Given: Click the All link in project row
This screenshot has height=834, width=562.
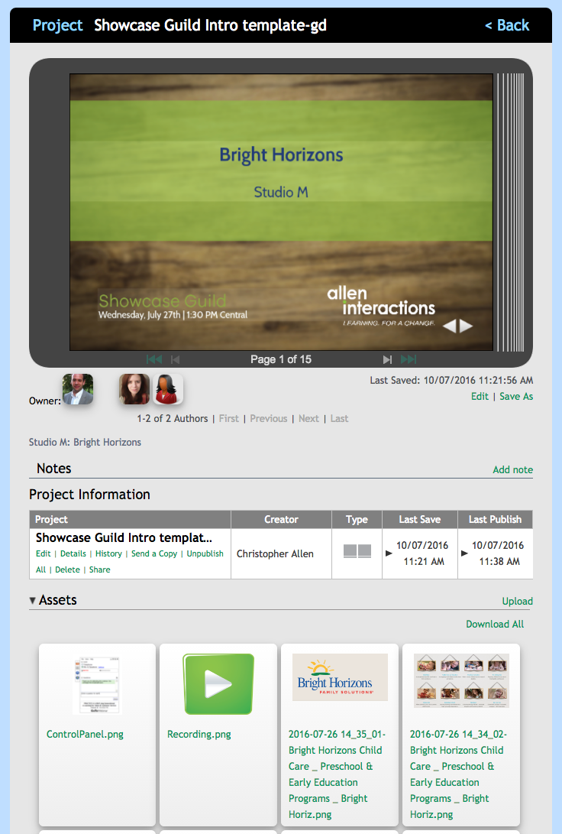Looking at the screenshot, I should pos(41,570).
